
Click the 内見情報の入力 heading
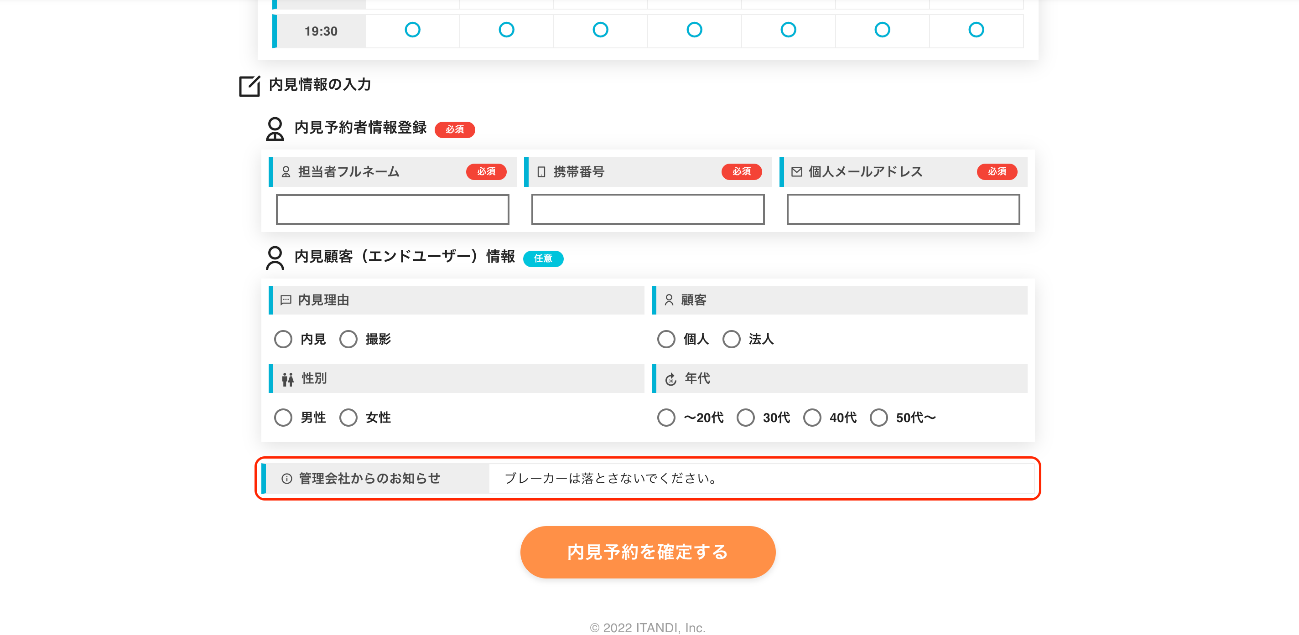[x=320, y=85]
